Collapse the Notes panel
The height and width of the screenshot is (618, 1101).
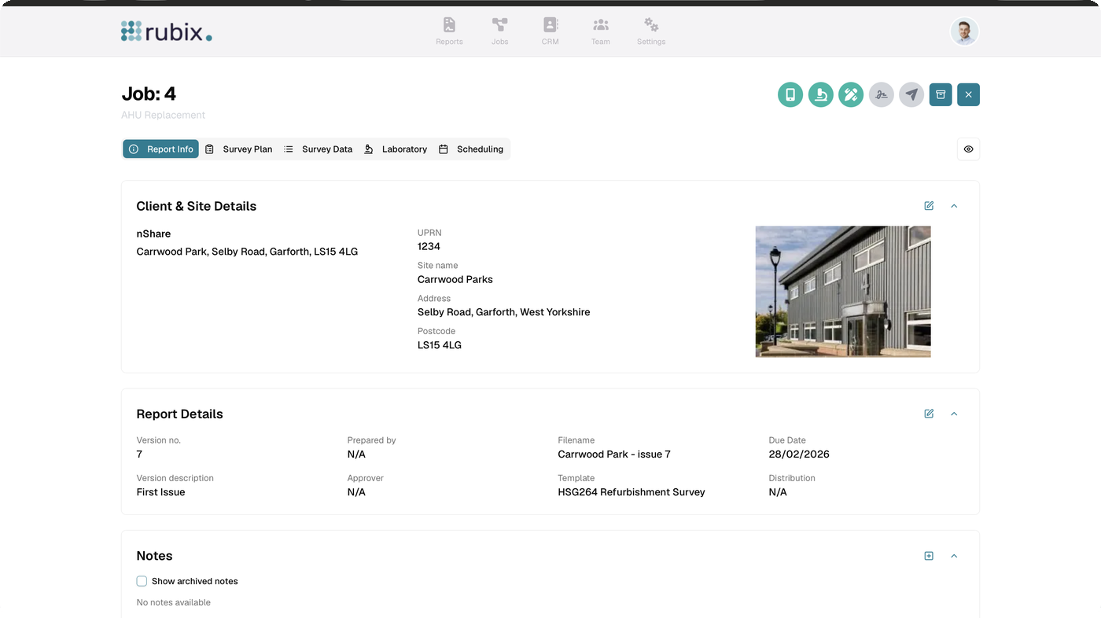tap(954, 556)
